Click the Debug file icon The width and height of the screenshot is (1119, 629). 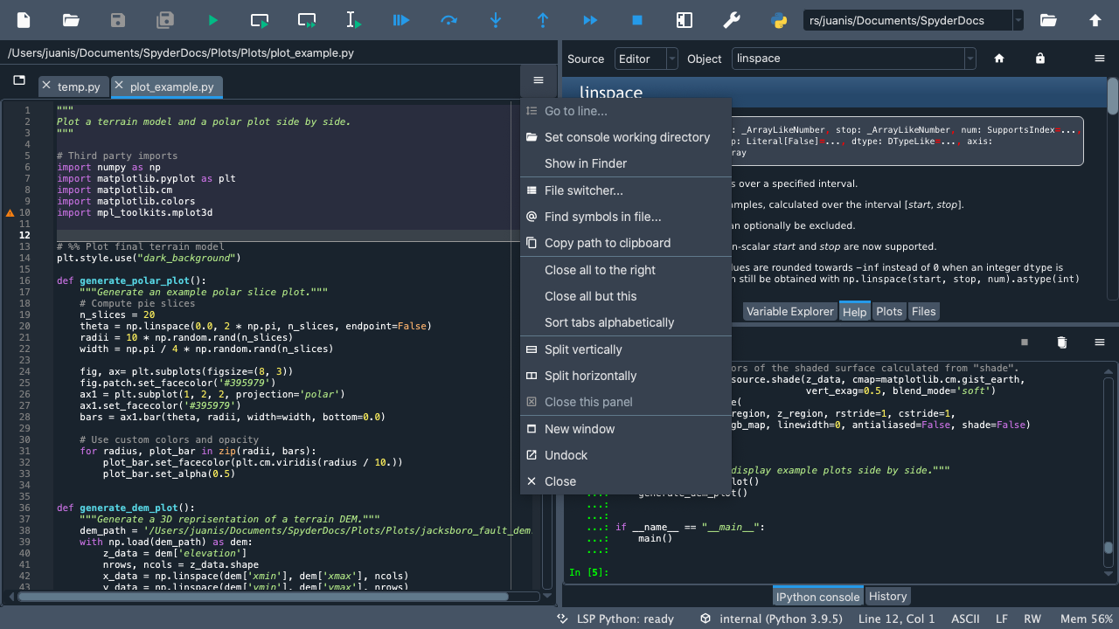point(401,20)
